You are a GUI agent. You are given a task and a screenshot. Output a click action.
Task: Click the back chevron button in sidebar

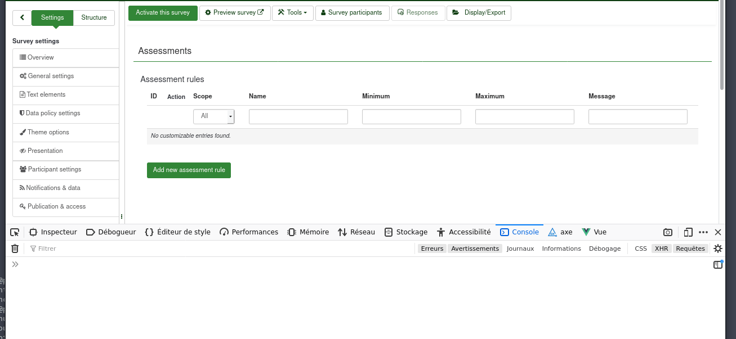point(22,17)
